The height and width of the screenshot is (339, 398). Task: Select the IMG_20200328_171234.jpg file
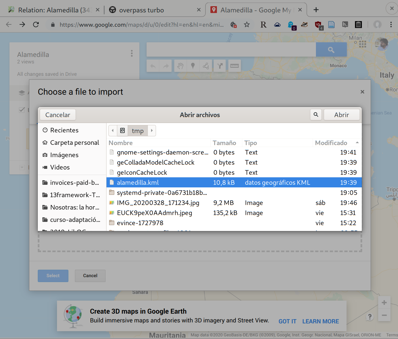(234, 203)
